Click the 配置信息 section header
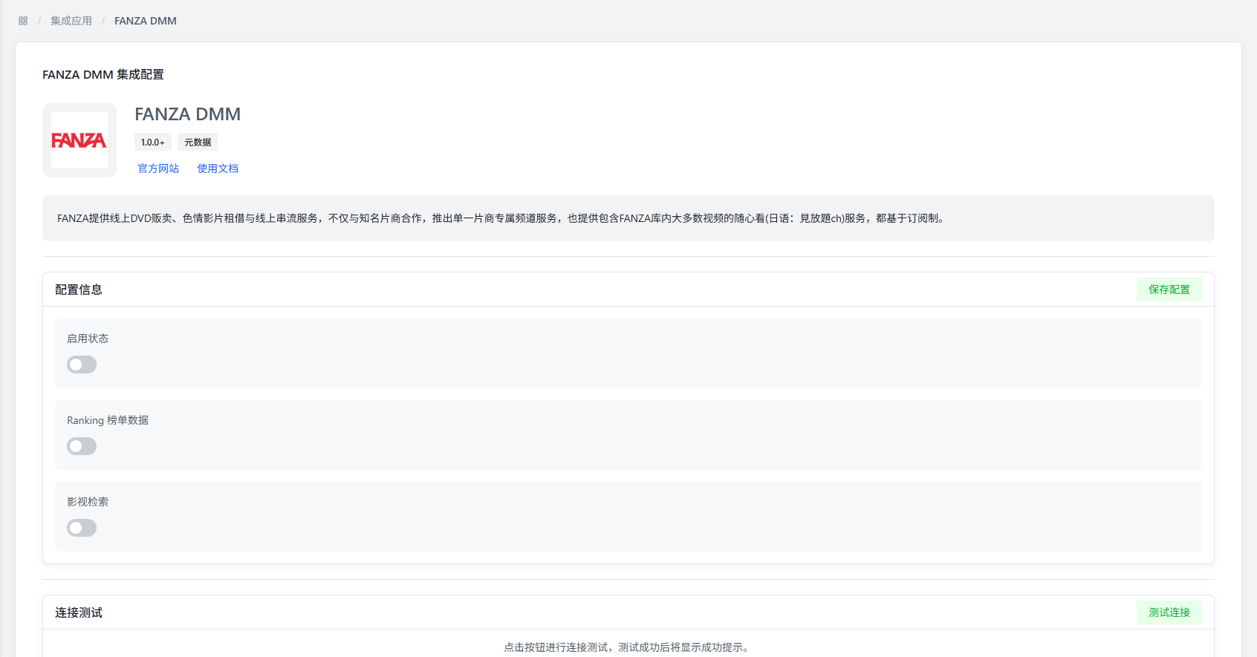This screenshot has height=657, width=1257. (x=79, y=290)
